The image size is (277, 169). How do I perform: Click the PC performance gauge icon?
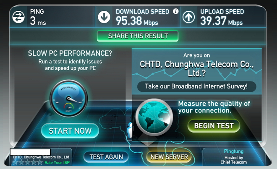click(x=69, y=99)
